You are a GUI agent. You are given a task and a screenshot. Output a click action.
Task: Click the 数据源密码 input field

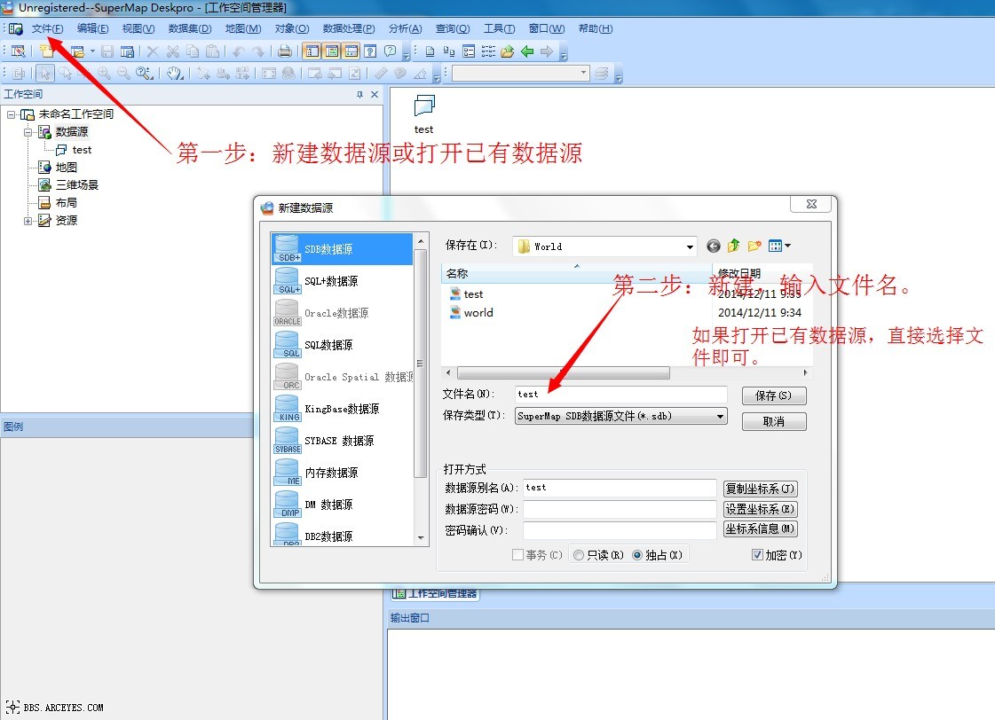[x=620, y=509]
